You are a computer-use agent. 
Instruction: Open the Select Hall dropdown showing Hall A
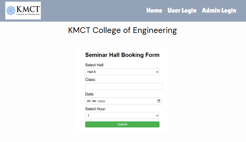(x=122, y=72)
